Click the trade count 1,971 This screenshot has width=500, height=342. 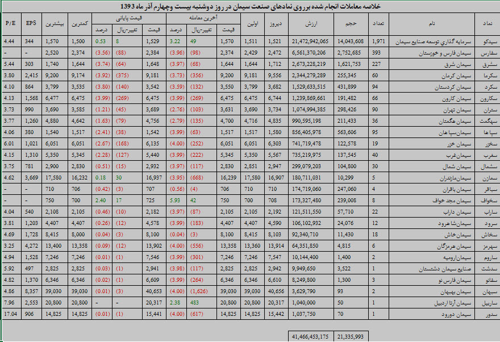click(x=378, y=41)
